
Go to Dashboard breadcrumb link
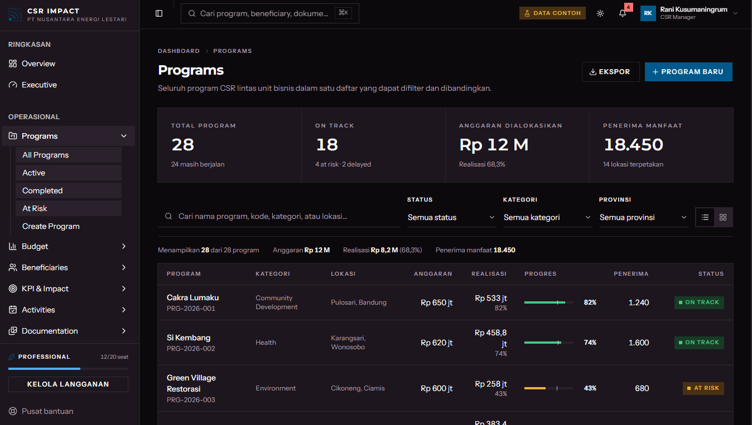pyautogui.click(x=179, y=51)
